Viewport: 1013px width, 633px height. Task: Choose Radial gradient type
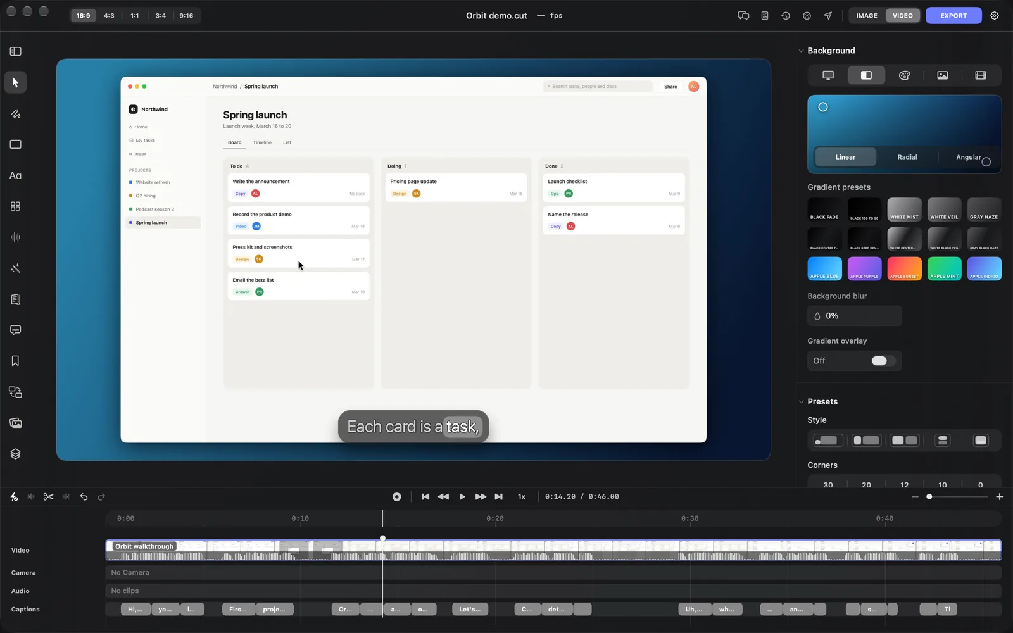907,157
